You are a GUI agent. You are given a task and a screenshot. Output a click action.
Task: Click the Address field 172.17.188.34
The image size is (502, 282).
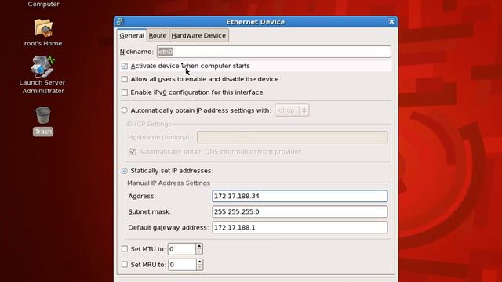(300, 196)
